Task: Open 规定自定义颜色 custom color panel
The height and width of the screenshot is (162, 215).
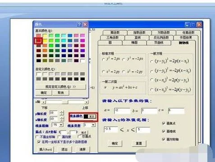Action: (x=61, y=87)
